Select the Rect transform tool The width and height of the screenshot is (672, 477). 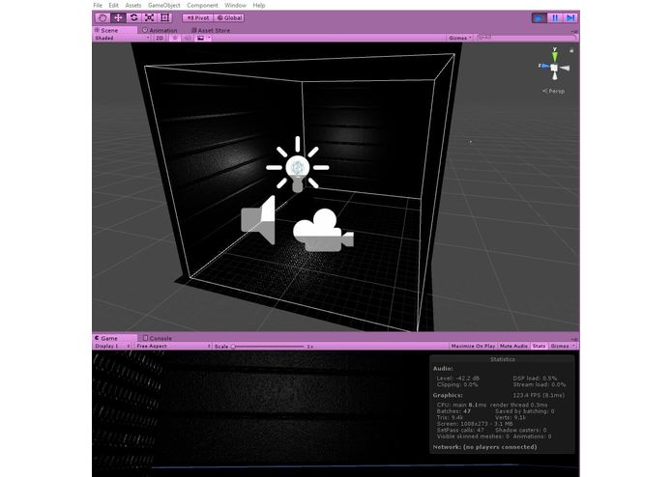165,18
